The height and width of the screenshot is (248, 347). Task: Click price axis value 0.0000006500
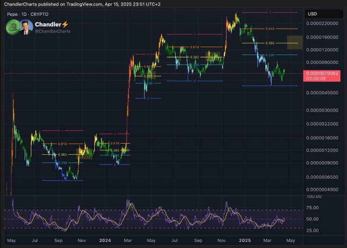click(322, 177)
